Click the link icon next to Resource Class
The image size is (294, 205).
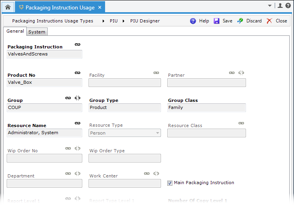[241, 123]
